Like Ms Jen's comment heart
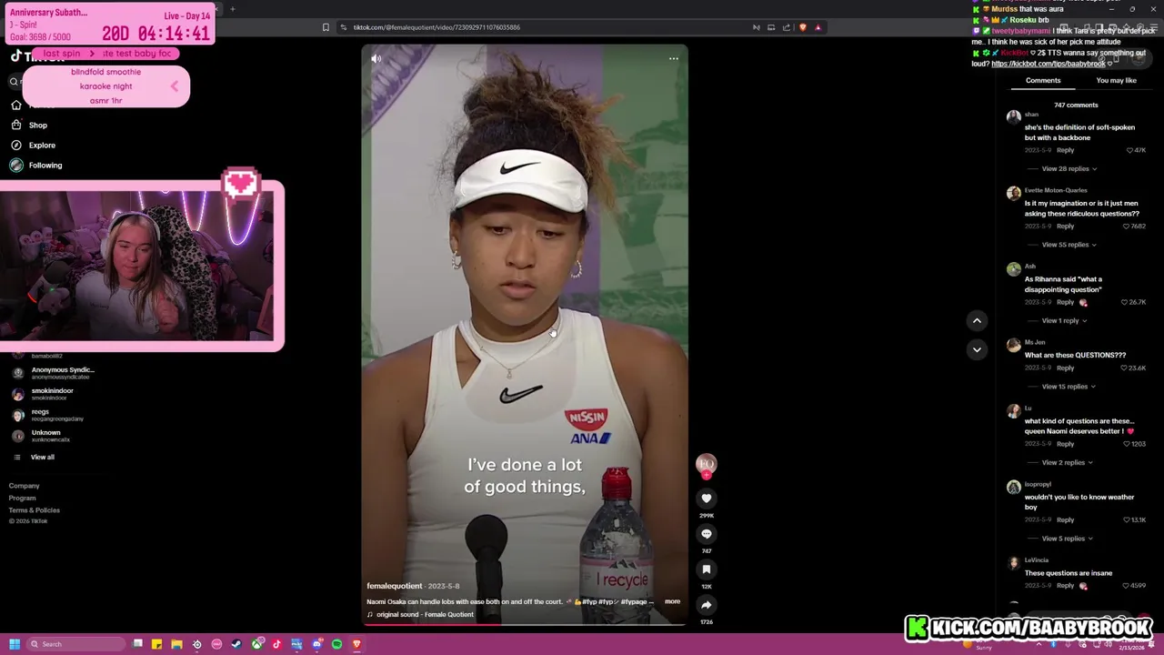The image size is (1164, 655). pos(1125,368)
